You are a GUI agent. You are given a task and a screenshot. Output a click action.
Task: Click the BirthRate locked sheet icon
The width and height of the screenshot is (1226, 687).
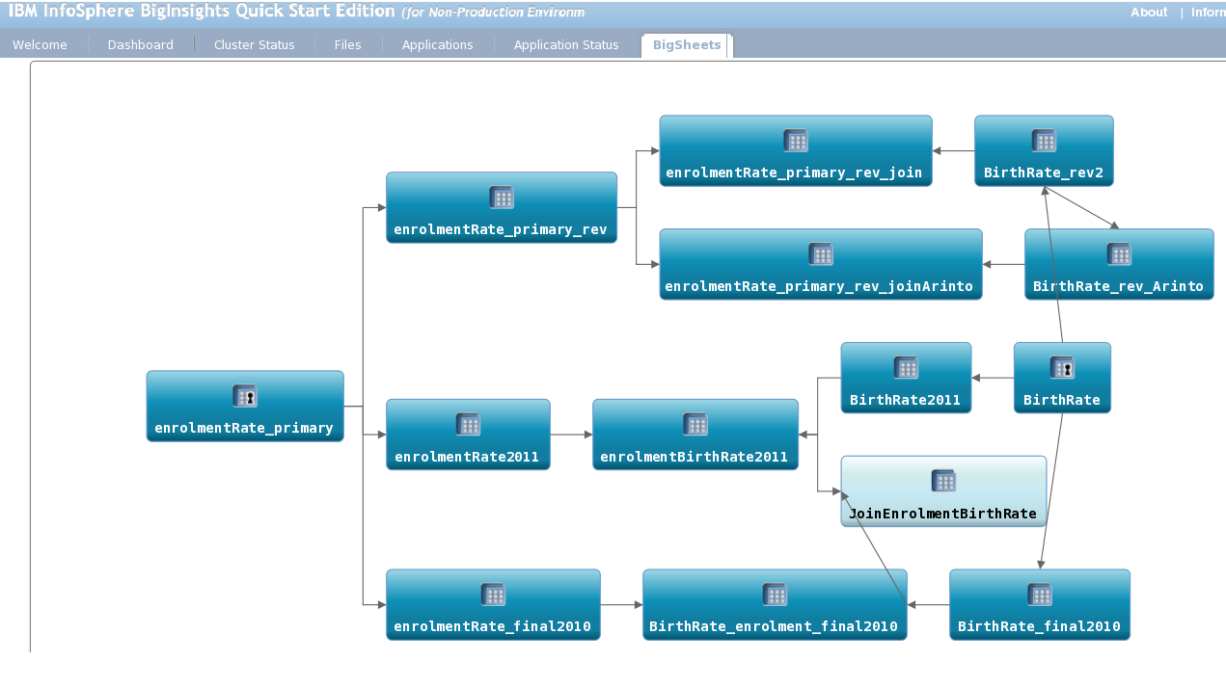pos(1062,368)
